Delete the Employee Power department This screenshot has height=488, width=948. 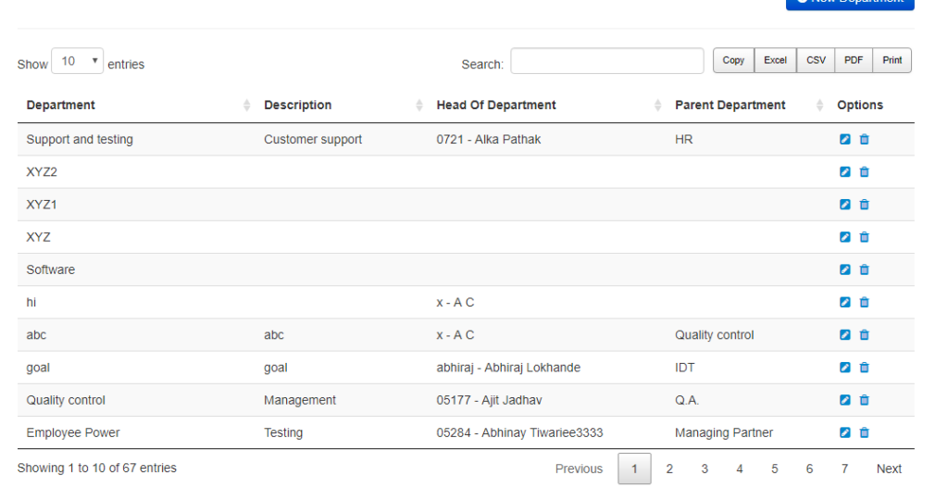click(864, 433)
